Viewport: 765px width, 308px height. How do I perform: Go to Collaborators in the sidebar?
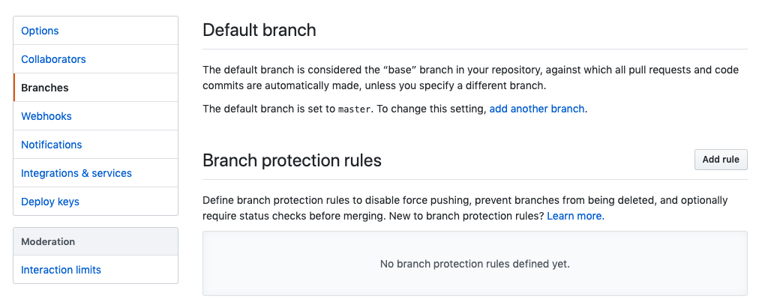(53, 59)
